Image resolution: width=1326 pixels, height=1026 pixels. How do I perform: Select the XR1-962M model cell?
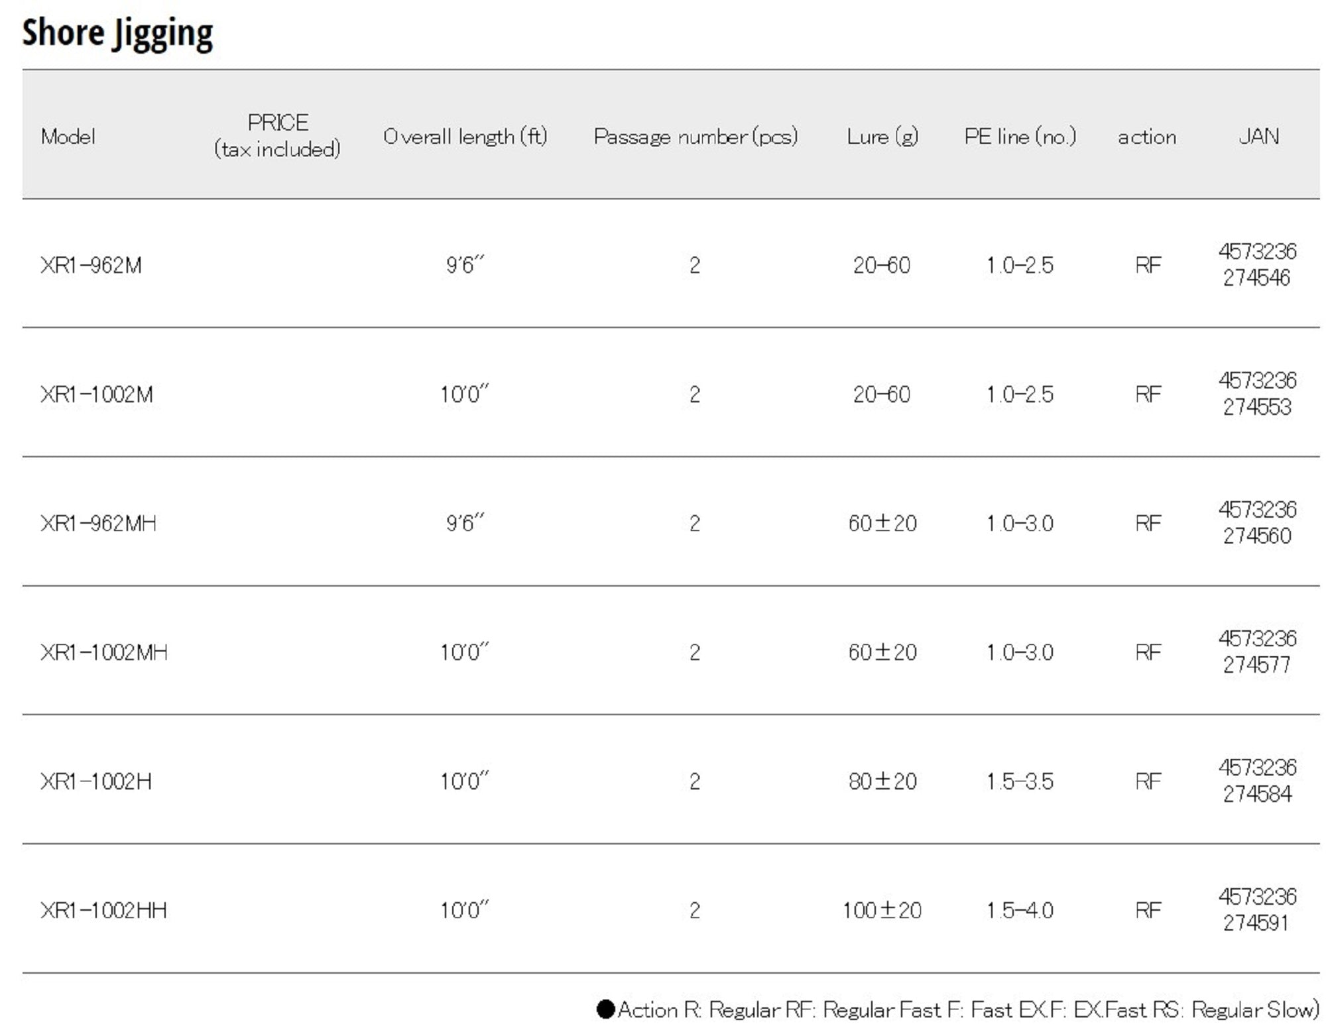(x=91, y=265)
